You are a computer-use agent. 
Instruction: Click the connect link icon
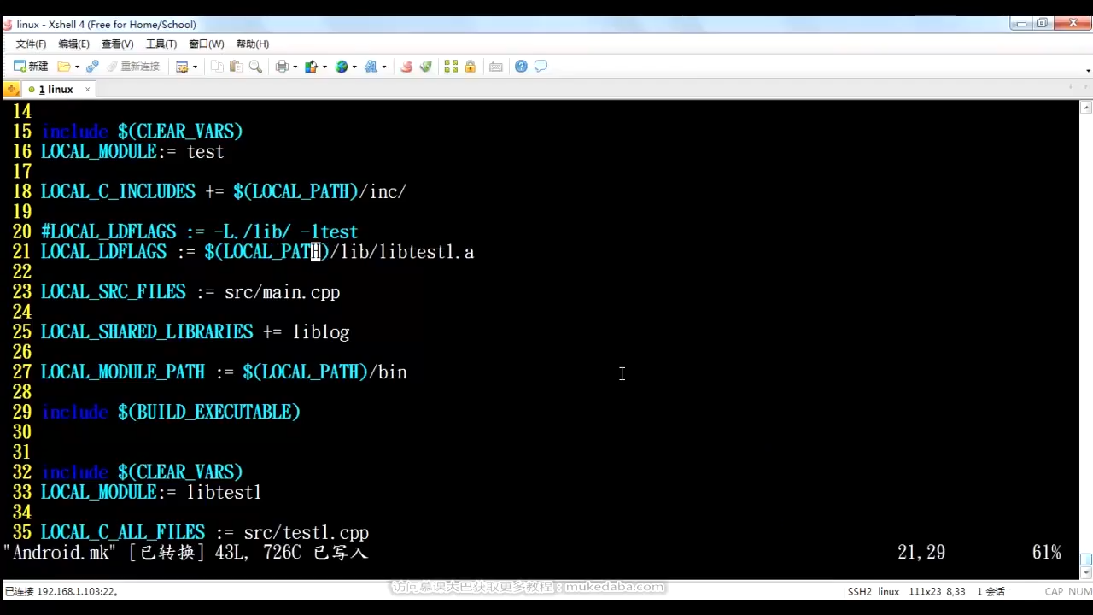(x=93, y=67)
